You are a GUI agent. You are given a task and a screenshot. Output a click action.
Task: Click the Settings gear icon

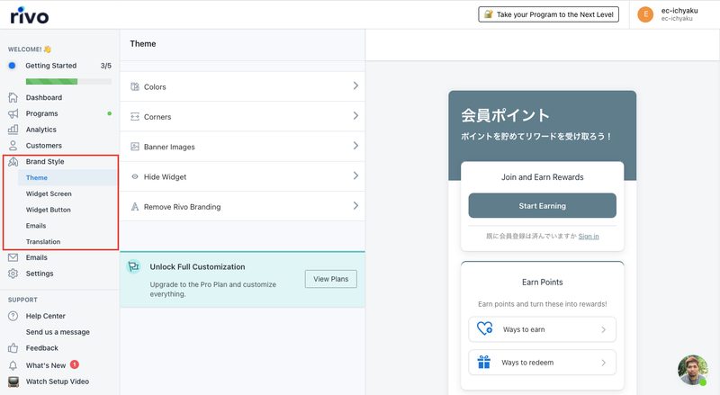[13, 274]
